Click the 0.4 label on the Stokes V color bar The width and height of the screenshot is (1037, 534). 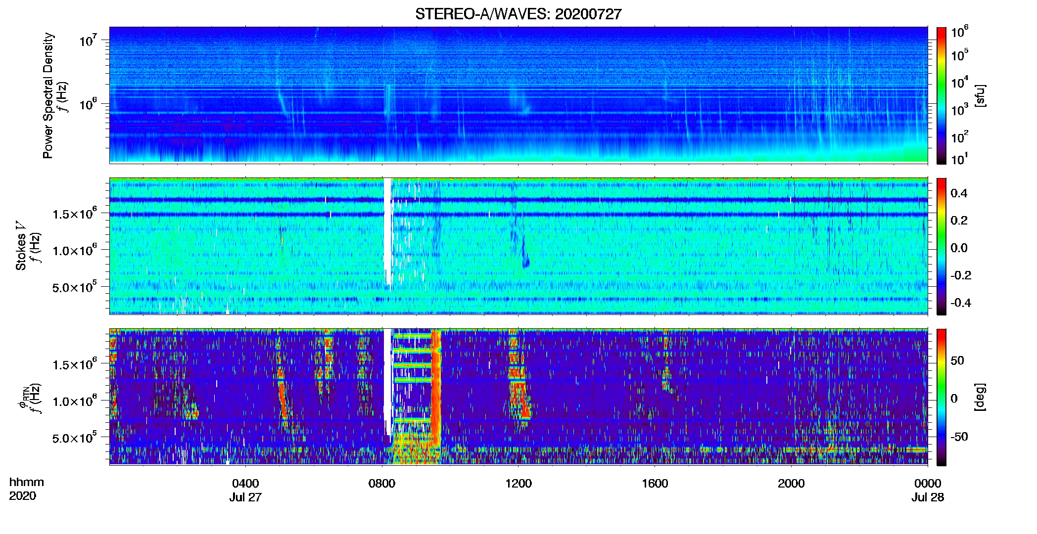(959, 193)
